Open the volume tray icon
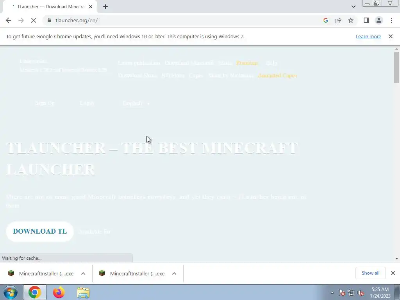400x300 pixels. (361, 293)
